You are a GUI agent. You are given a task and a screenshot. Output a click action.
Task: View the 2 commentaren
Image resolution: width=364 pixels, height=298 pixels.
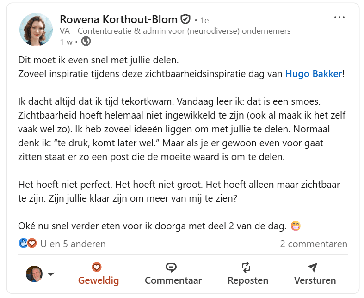pyautogui.click(x=313, y=244)
